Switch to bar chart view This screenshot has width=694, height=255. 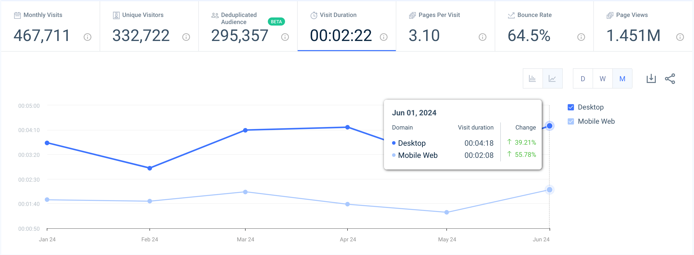point(532,78)
